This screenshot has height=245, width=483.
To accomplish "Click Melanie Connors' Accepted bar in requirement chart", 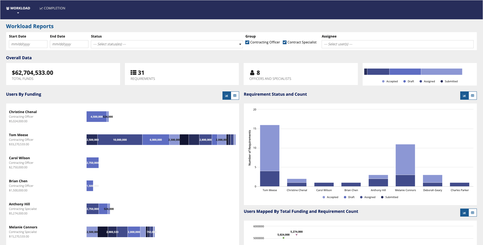I will 405,159.
